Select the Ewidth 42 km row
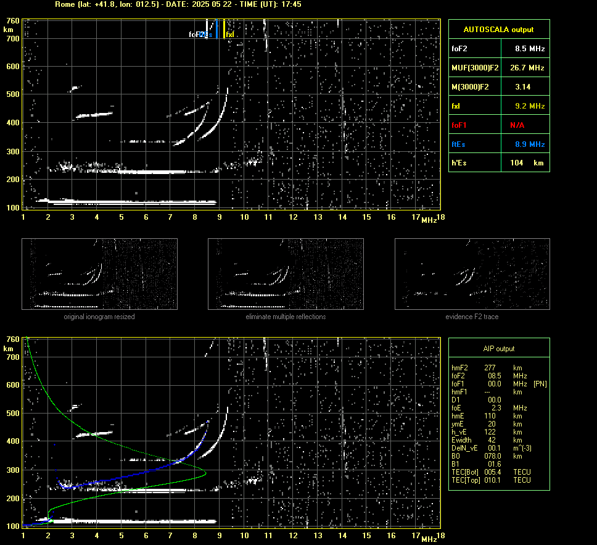 487,440
